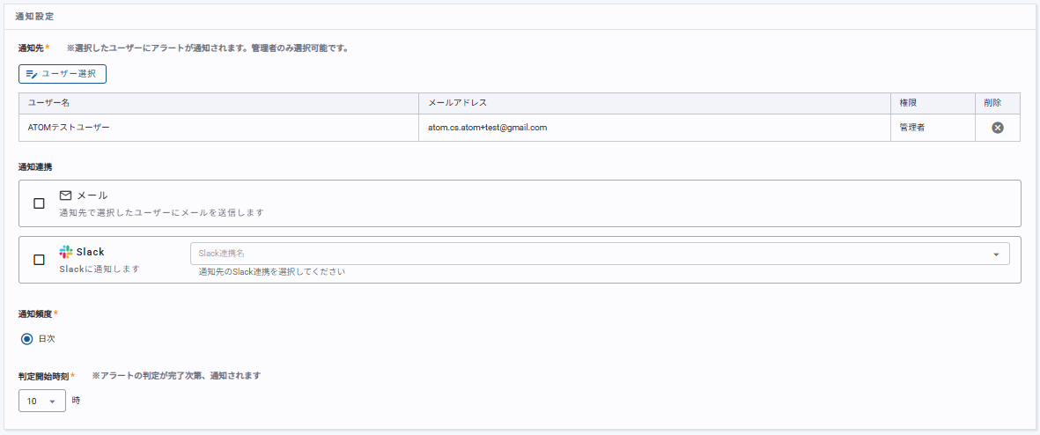Viewport: 1040px width, 435px height.
Task: Expand the 判定開始時刻 hour dropdown
Action: 41,402
